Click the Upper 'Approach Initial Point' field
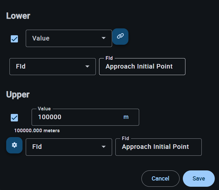Viewport: 219px width, 190px height. pos(158,147)
